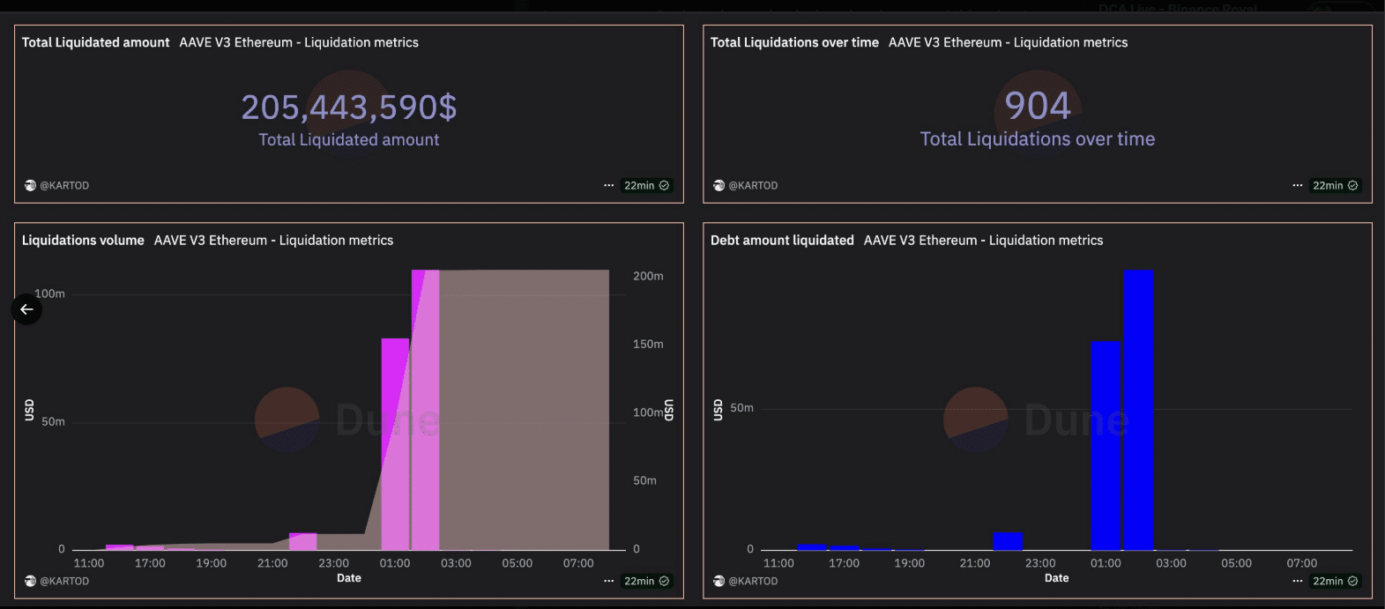Image resolution: width=1385 pixels, height=609 pixels.
Task: Click the back arrow button
Action: click(x=26, y=309)
